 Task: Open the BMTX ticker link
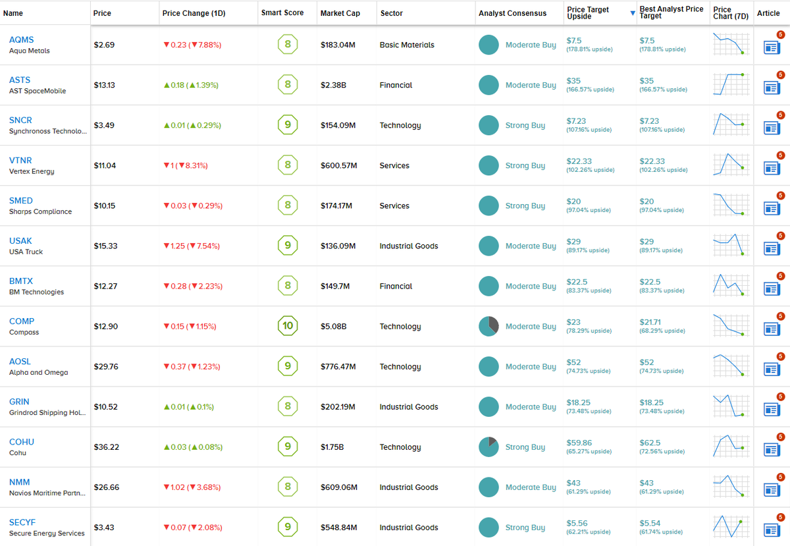[x=21, y=281]
